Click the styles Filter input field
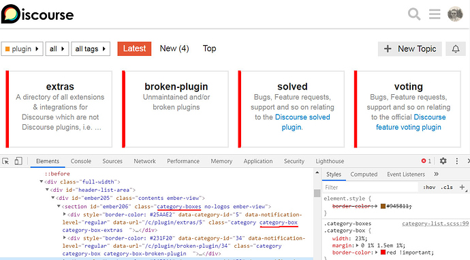This screenshot has width=470, height=260. (371, 188)
